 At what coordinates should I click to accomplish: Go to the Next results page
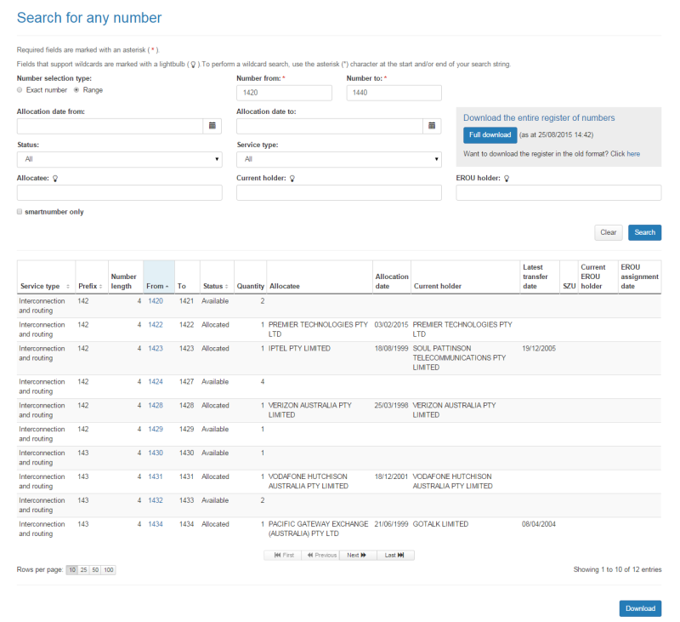pos(356,555)
